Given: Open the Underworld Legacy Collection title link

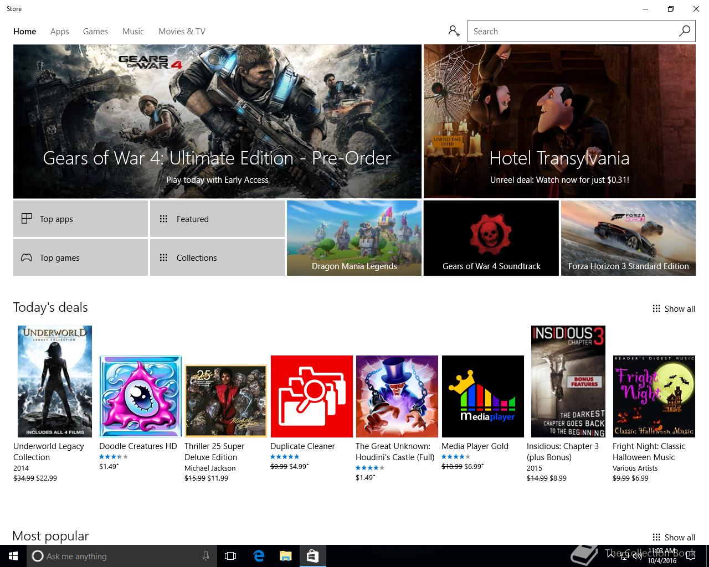Looking at the screenshot, I should click(49, 452).
